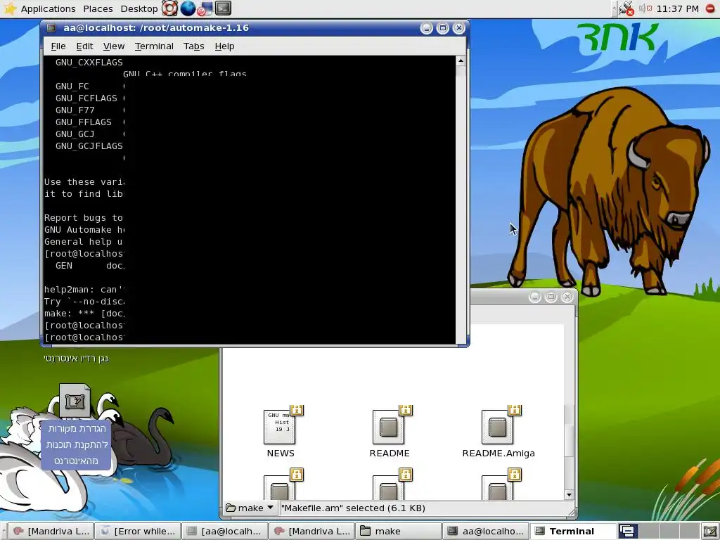The height and width of the screenshot is (540, 720).
Task: Select the file icon below README.Amiga
Action: click(x=497, y=488)
